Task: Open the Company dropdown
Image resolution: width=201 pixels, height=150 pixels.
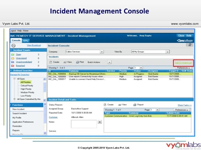Action: pos(102,52)
